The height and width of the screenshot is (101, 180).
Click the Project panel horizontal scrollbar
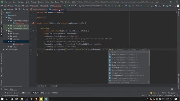coord(12,87)
